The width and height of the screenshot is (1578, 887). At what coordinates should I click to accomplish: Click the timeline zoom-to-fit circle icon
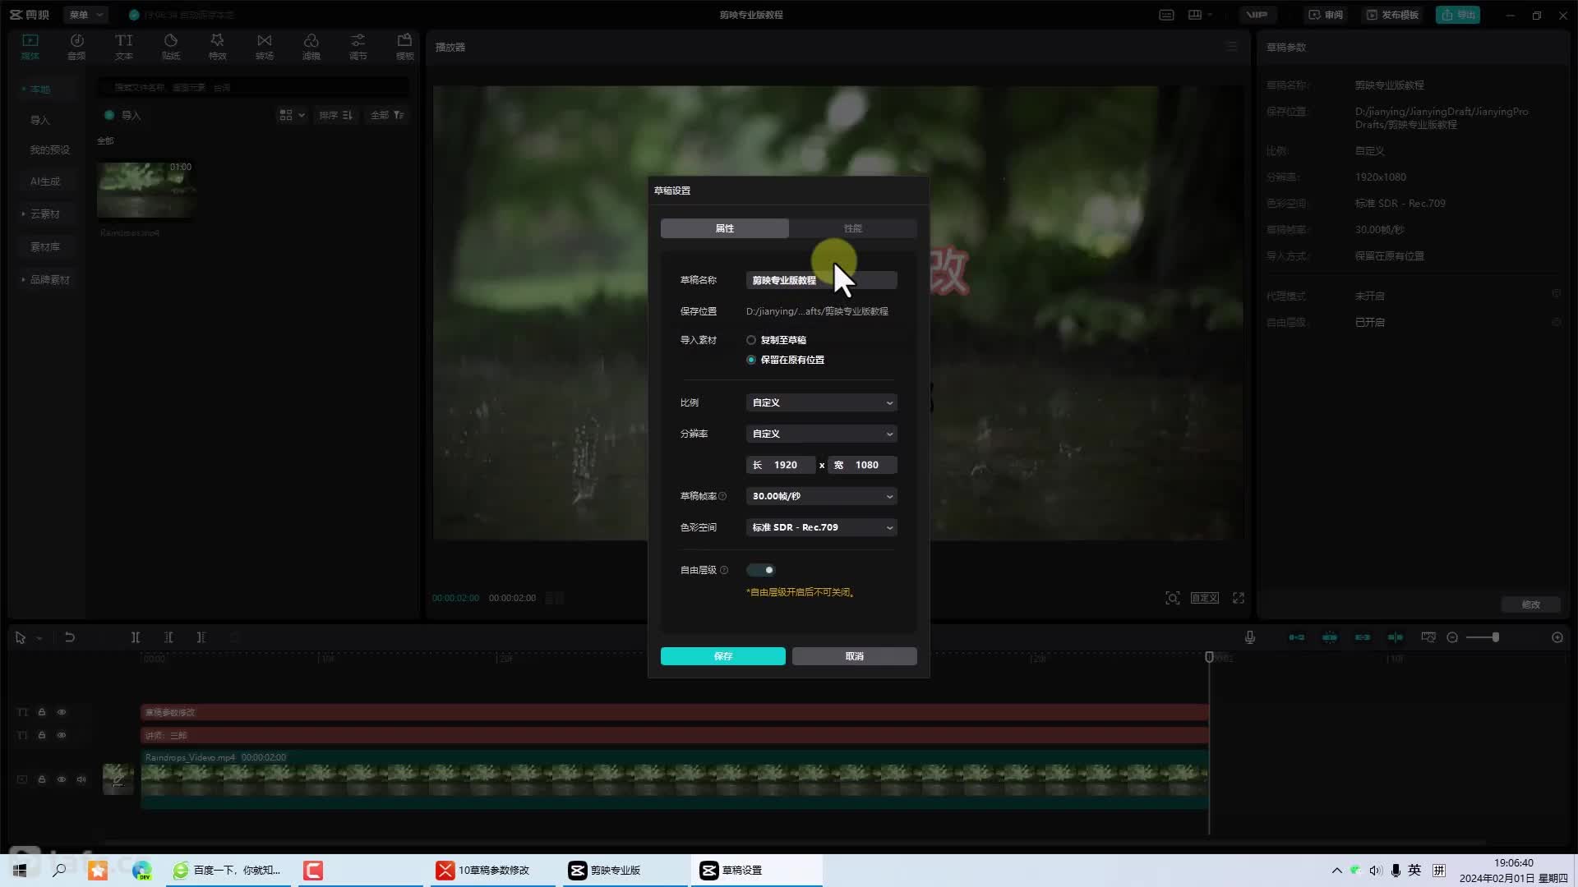pyautogui.click(x=1557, y=637)
